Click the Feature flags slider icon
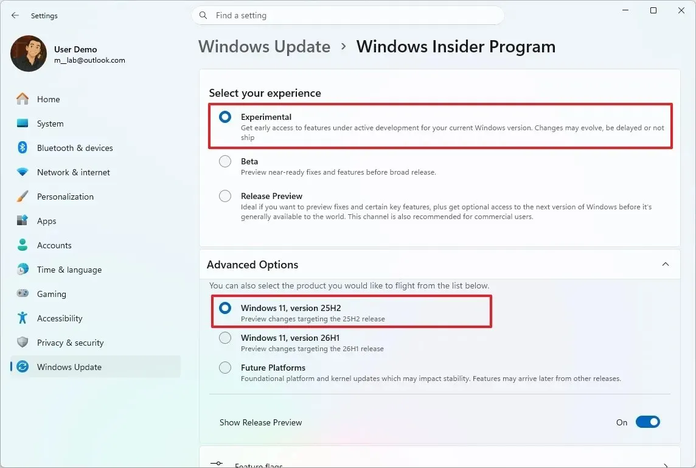The width and height of the screenshot is (696, 468). click(217, 464)
